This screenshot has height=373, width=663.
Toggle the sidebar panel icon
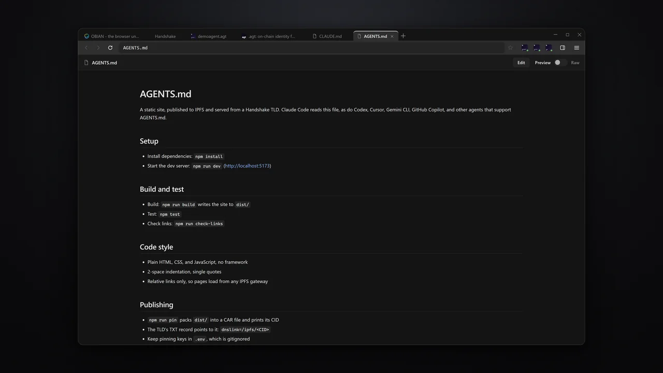(563, 48)
